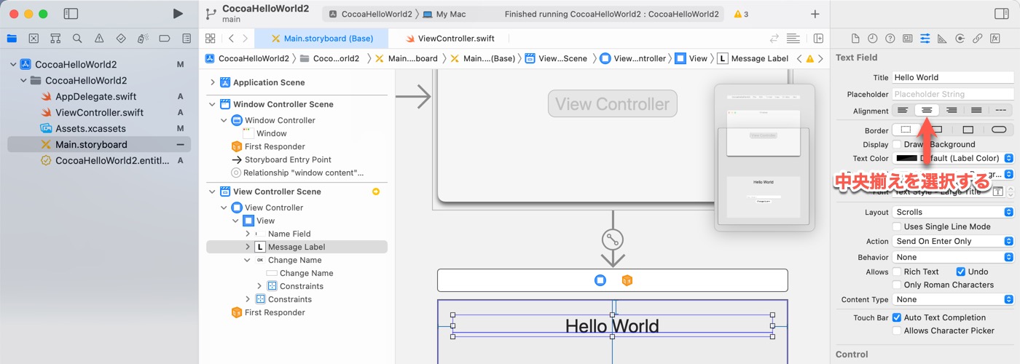Open the Test navigator

(121, 39)
